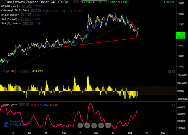Hide the EMA (55, close) indicator
Screen dimensions: 188x135
click(24, 24)
